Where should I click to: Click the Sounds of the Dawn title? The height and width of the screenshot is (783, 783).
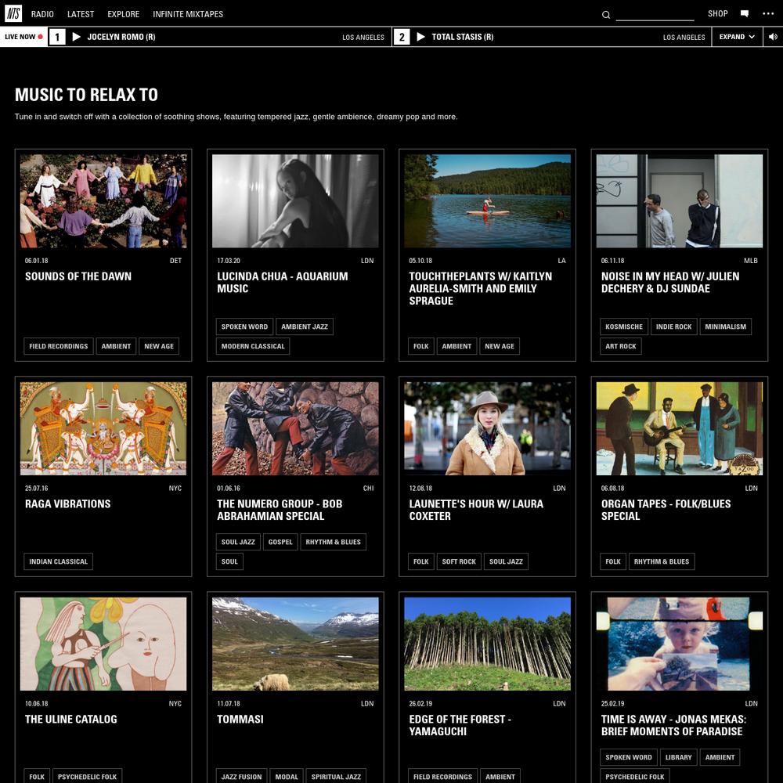pyautogui.click(x=78, y=276)
